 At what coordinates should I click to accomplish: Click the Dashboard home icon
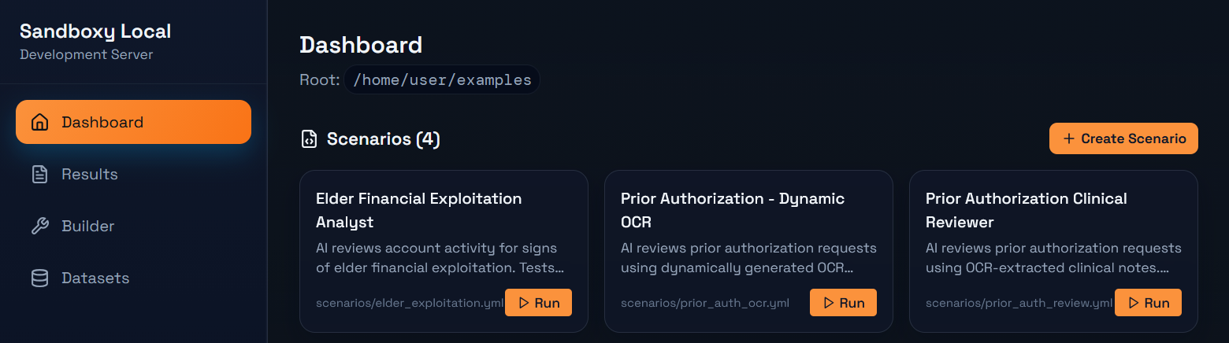click(39, 122)
